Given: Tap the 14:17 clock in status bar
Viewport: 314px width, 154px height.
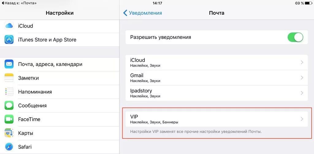Looking at the screenshot, I should pyautogui.click(x=157, y=3).
